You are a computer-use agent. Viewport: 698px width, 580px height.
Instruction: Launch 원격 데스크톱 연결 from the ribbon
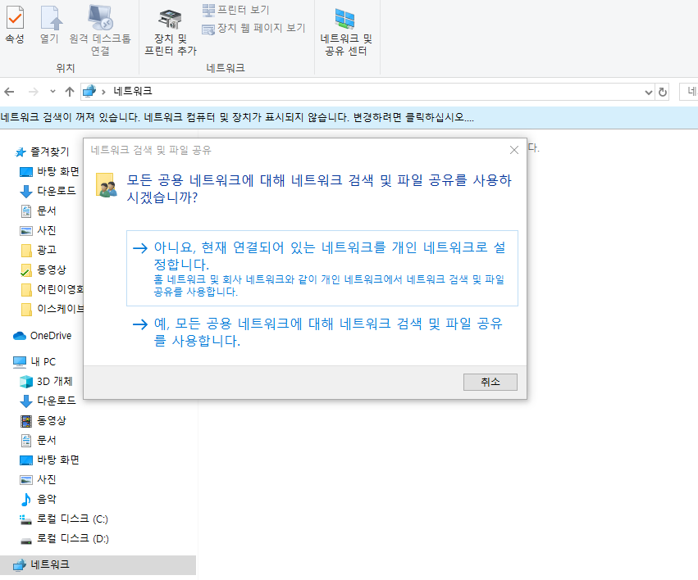pyautogui.click(x=100, y=30)
